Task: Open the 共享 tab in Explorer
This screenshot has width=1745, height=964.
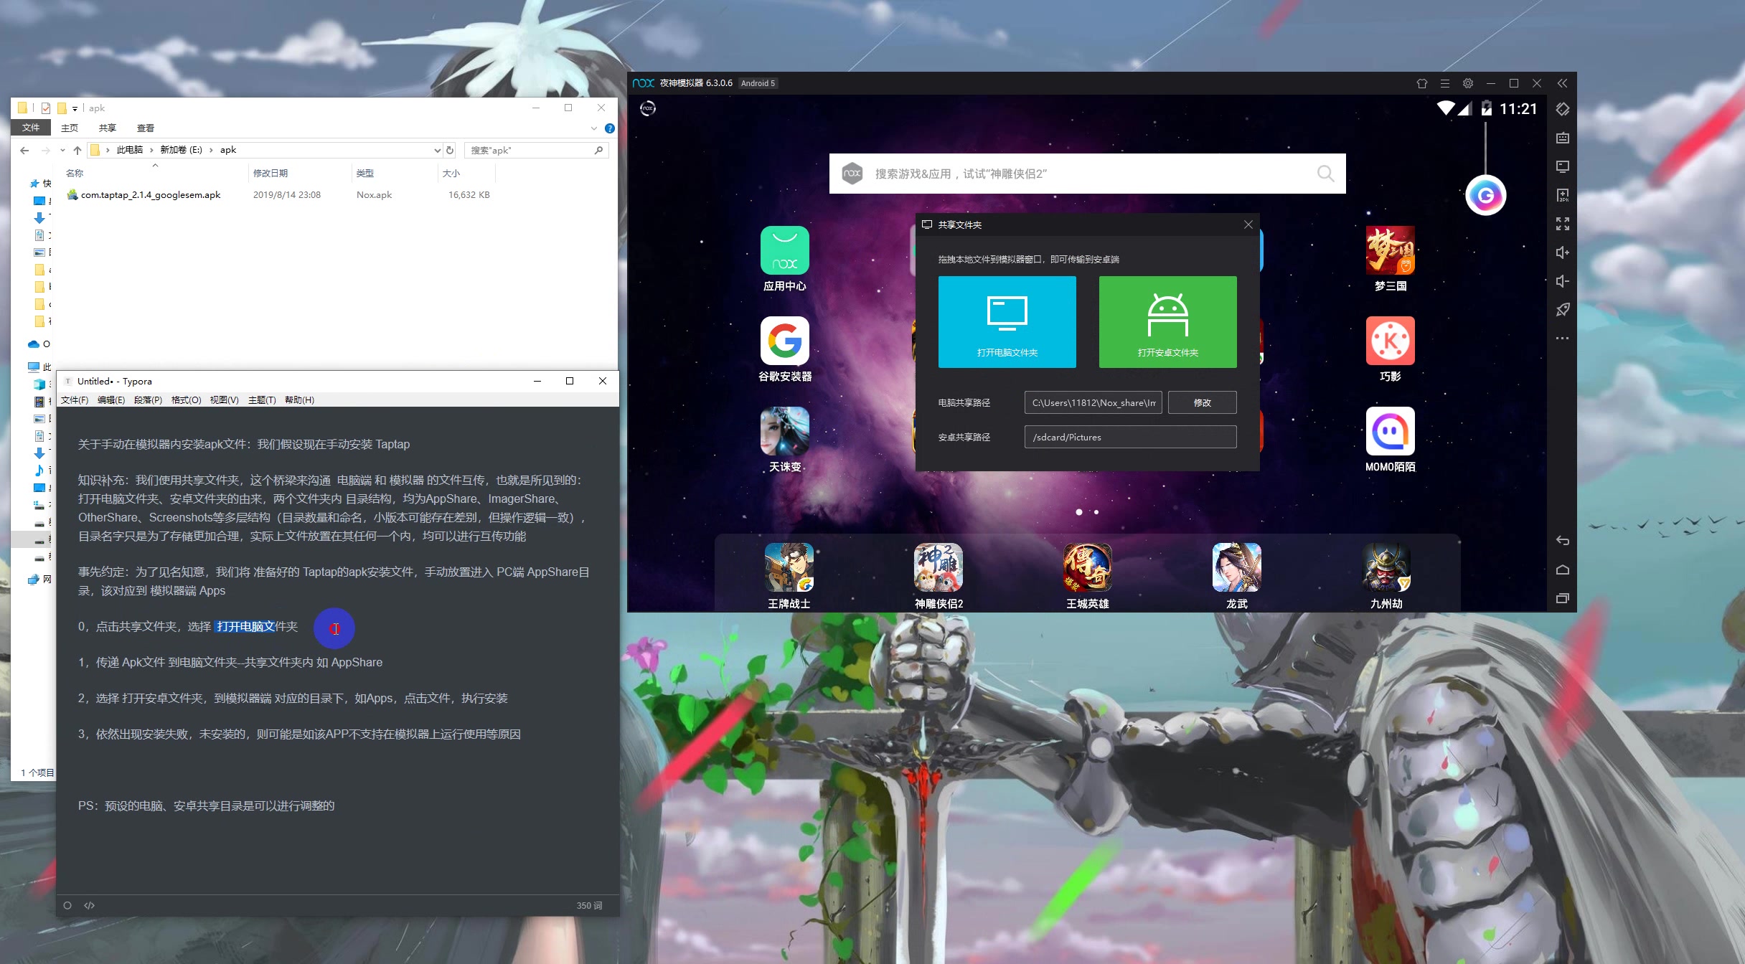Action: [x=108, y=128]
